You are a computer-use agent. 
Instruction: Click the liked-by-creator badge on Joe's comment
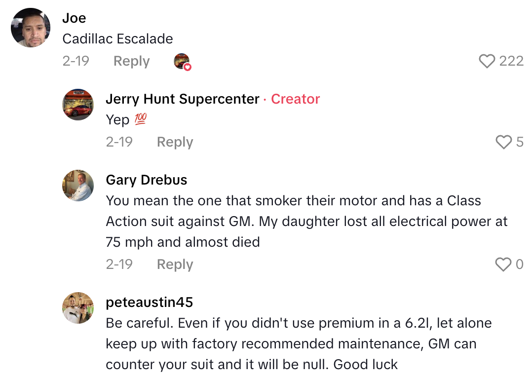pos(181,61)
